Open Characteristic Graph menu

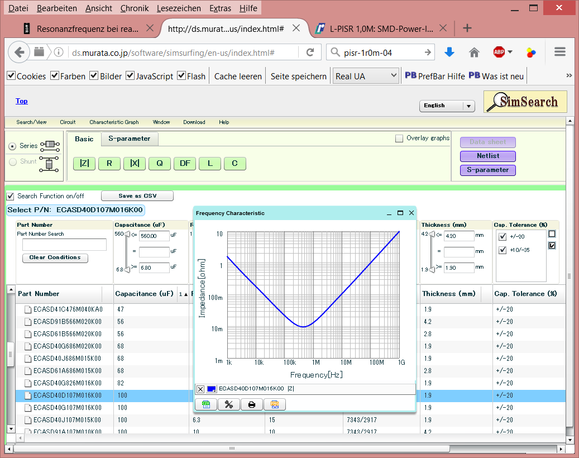[x=114, y=122]
